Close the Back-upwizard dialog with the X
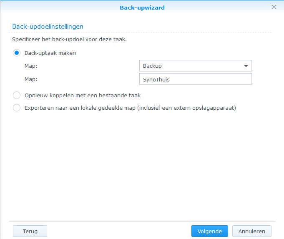Viewport: 284px width, 239px height. (274, 7)
